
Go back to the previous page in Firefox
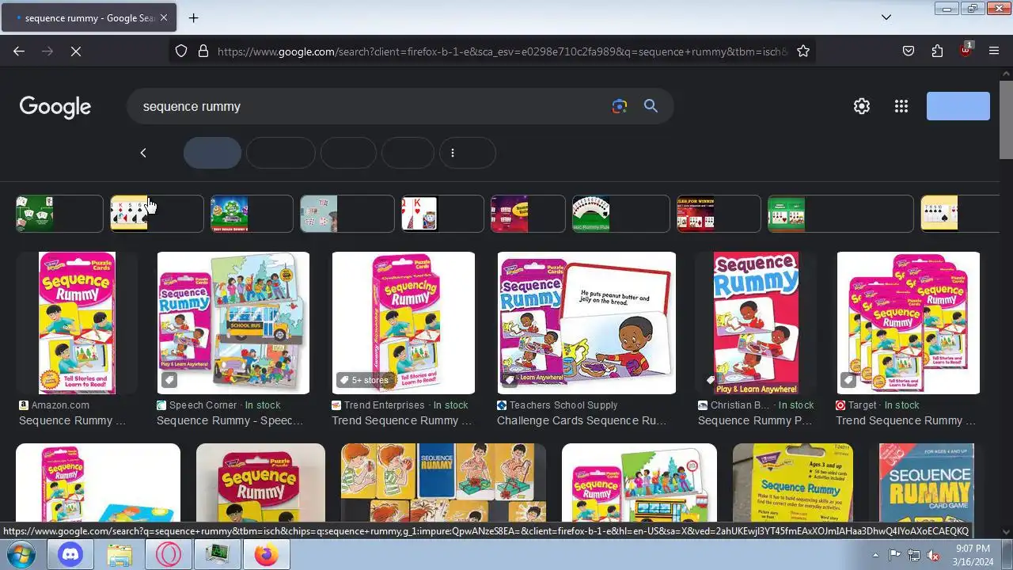(x=19, y=51)
